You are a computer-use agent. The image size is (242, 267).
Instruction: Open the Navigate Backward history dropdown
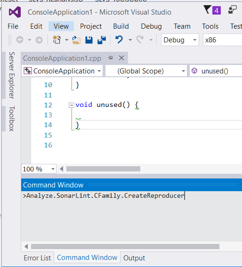pyautogui.click(x=30, y=40)
